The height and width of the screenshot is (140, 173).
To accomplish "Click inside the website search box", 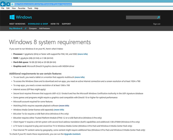I will pyautogui.click(x=141, y=17).
